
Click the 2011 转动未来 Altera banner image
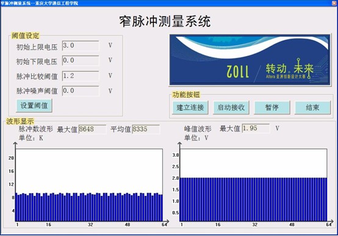(x=250, y=60)
